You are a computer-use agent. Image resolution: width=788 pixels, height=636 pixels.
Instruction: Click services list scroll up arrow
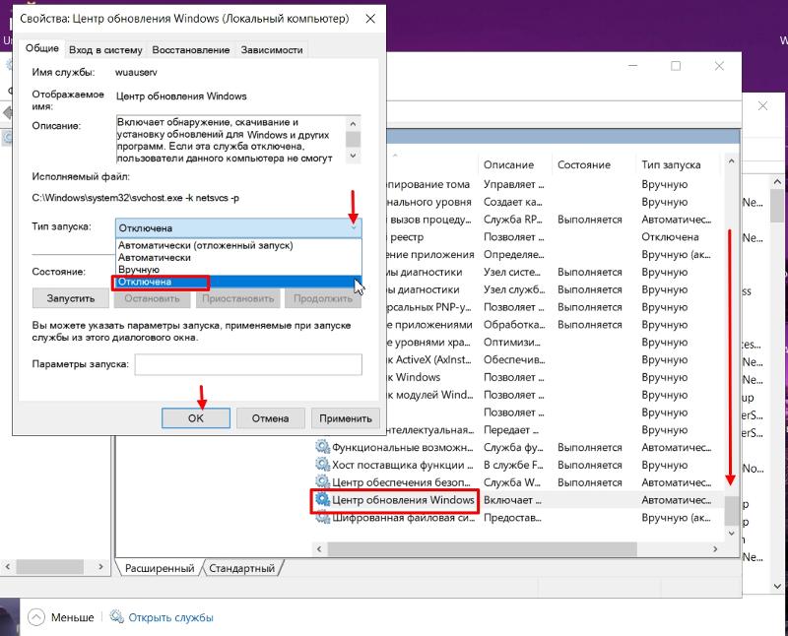[731, 161]
